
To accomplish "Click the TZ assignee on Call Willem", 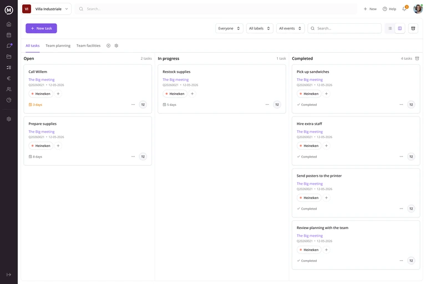I will click(143, 105).
